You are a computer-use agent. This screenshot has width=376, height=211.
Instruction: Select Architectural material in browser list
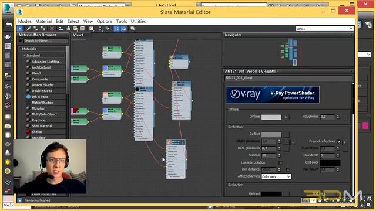[x=41, y=67]
